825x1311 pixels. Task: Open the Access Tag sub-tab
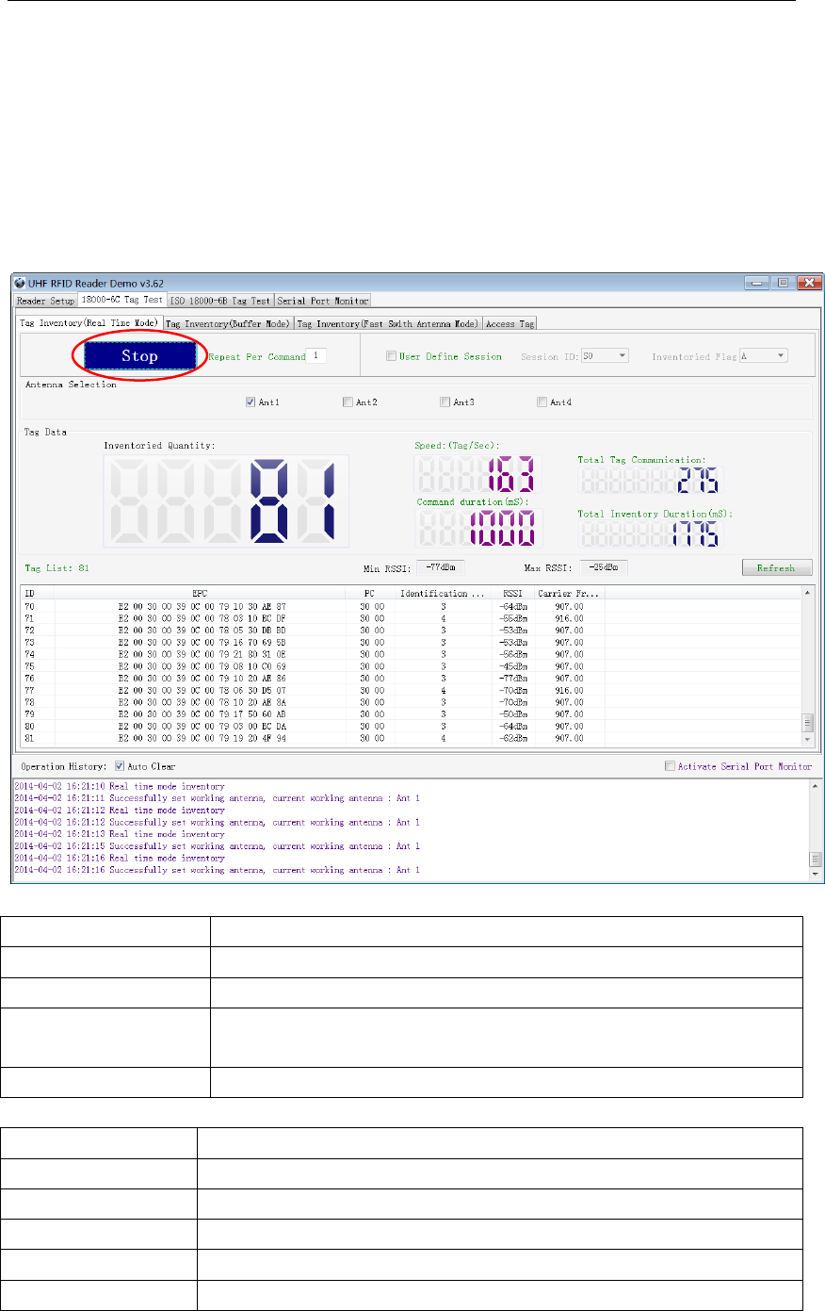click(x=510, y=324)
